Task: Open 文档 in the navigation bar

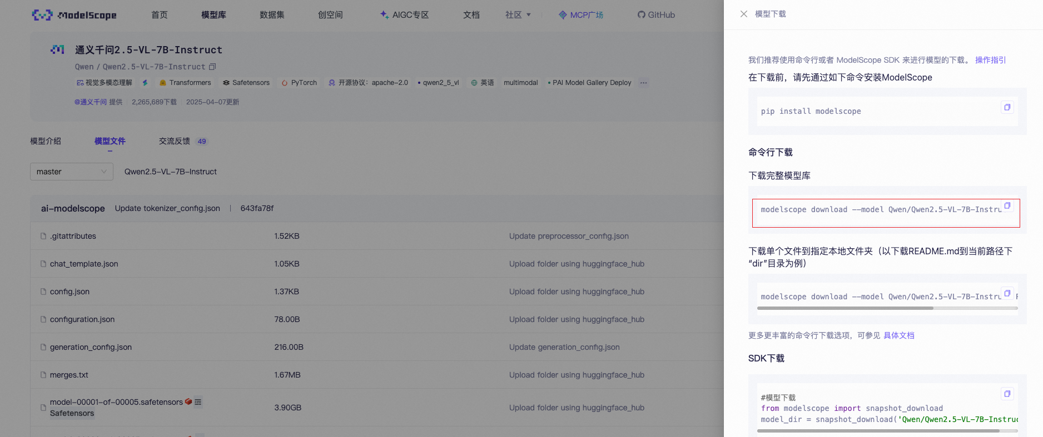Action: click(471, 15)
